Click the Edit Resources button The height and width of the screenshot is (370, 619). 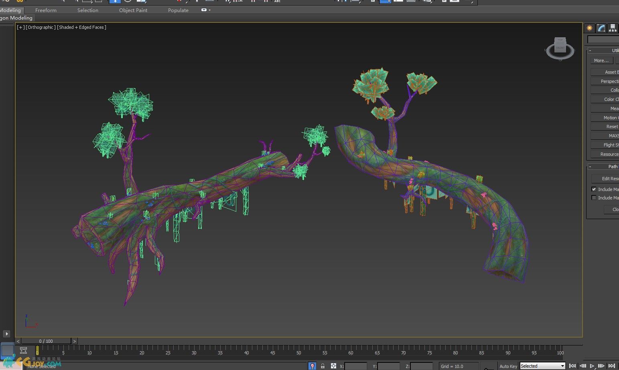(x=605, y=179)
